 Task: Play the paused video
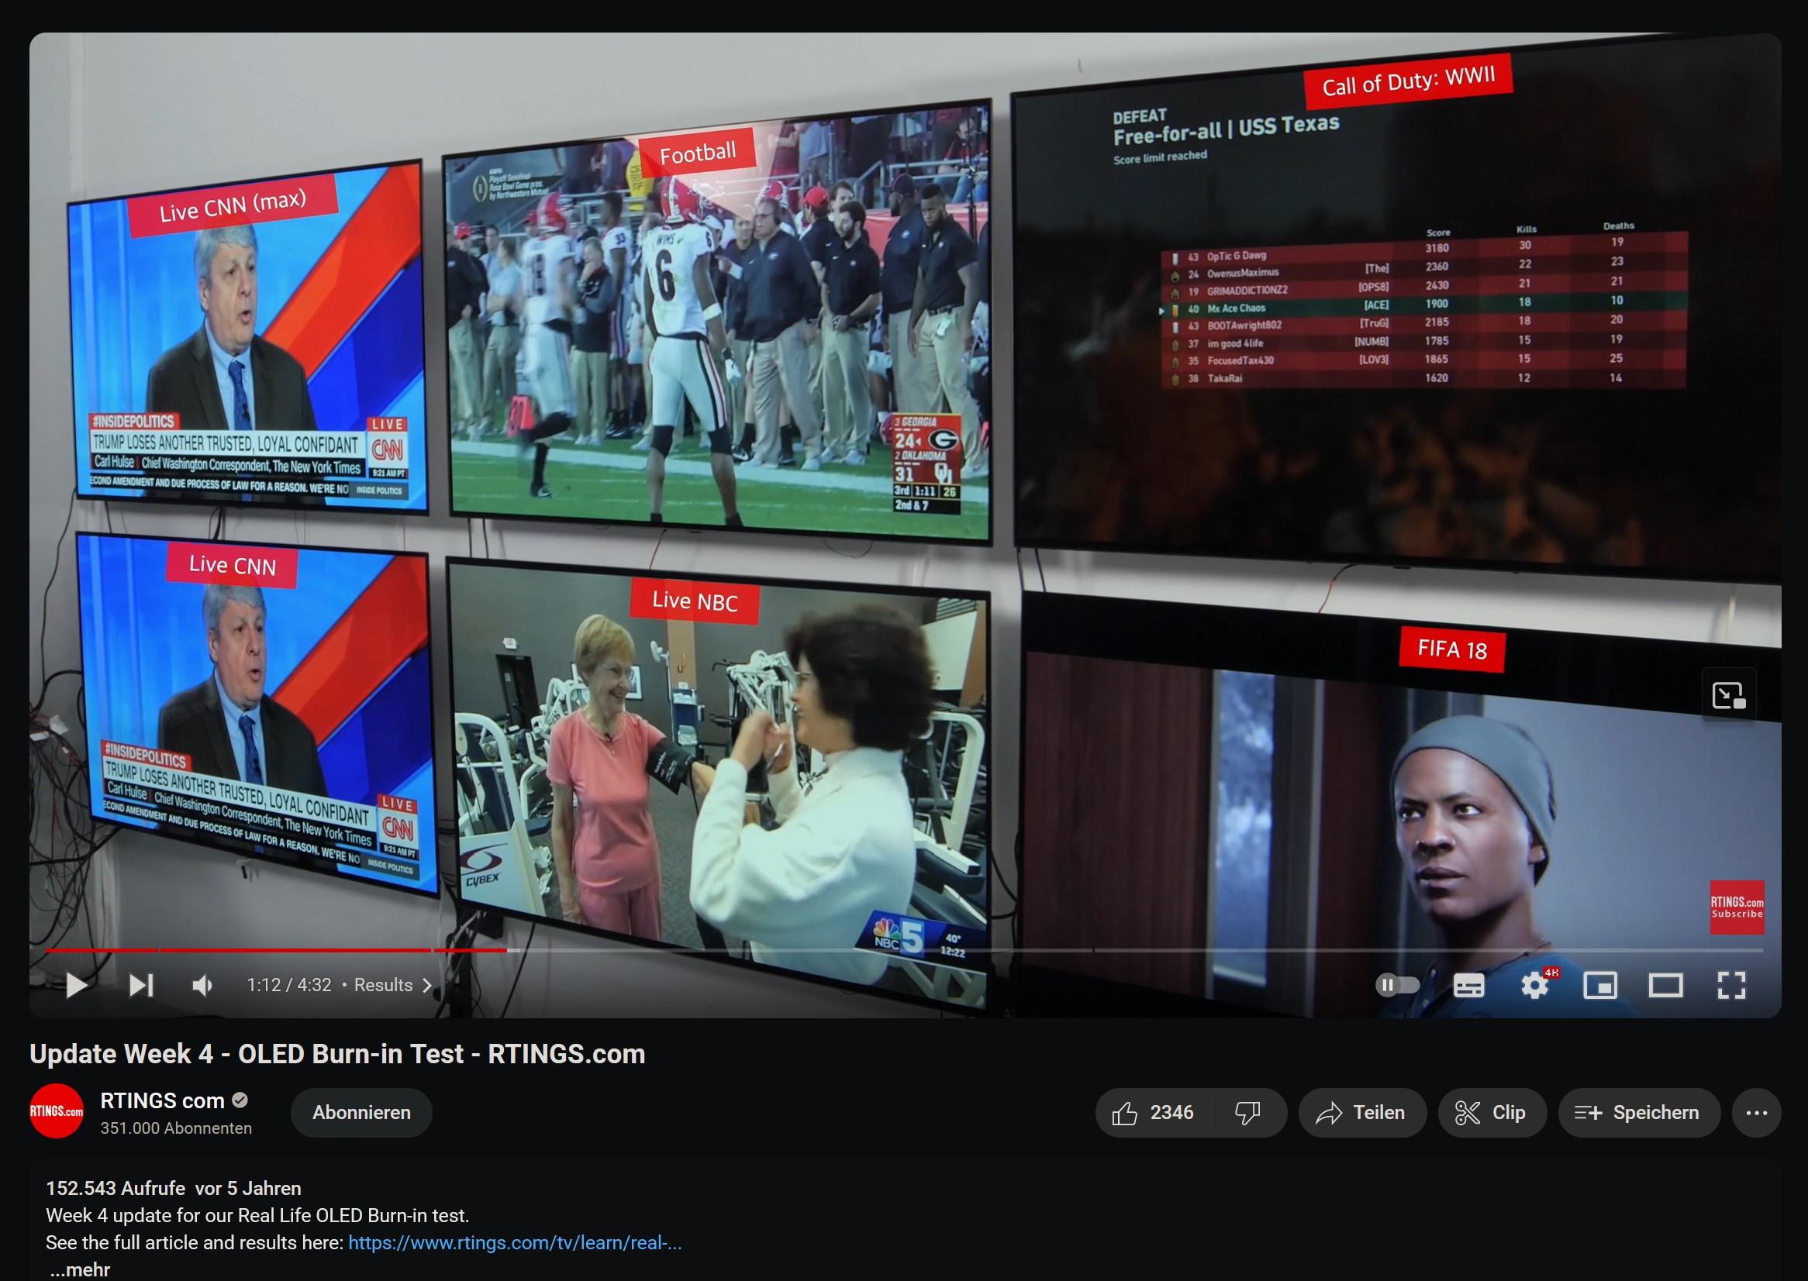click(x=77, y=984)
